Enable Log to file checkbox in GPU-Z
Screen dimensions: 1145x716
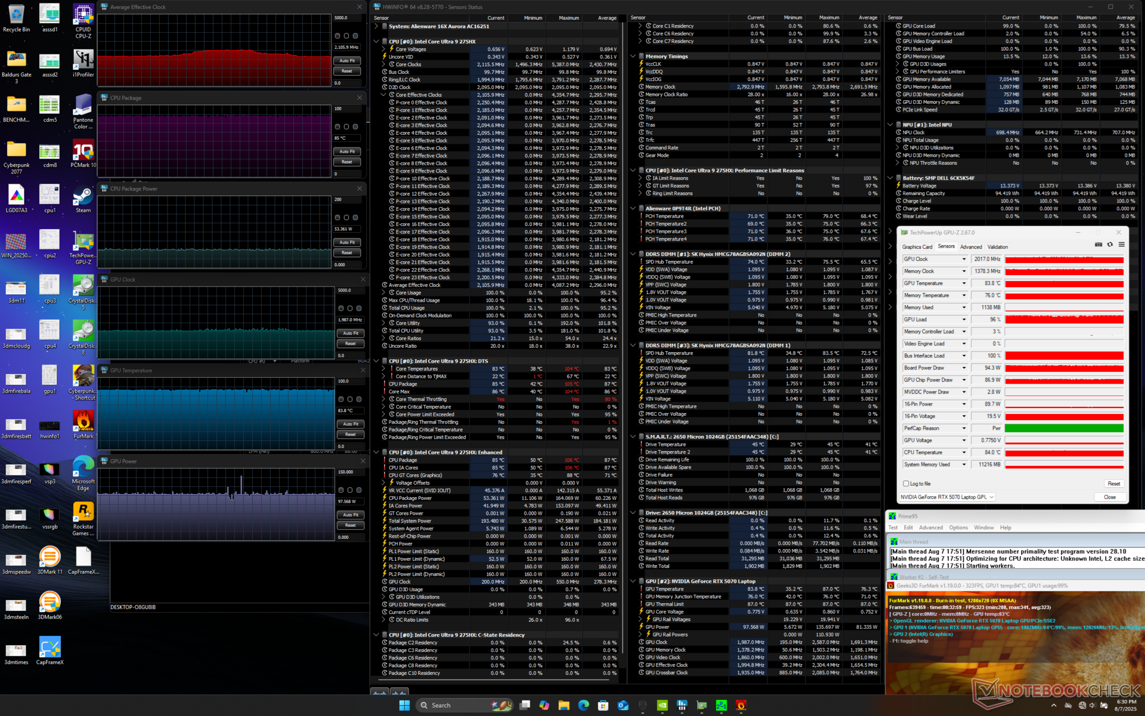[x=906, y=484]
